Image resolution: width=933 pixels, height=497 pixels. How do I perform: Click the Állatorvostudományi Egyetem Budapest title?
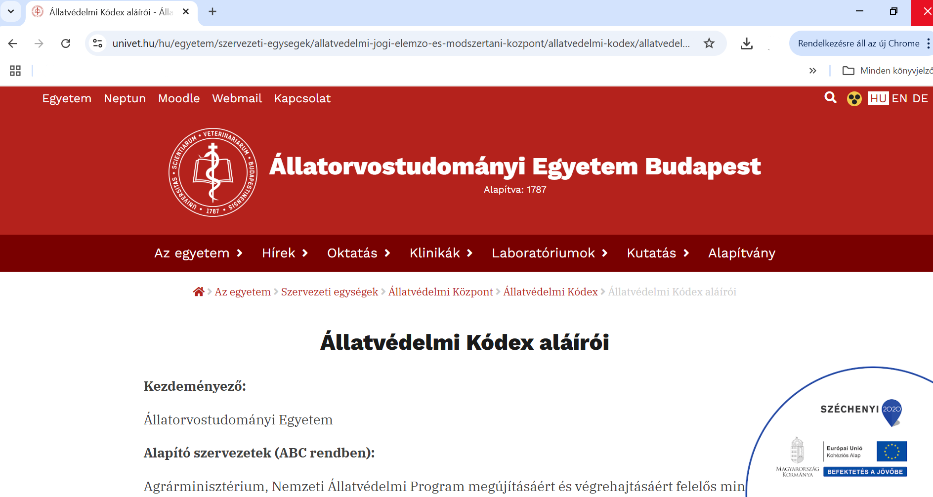click(515, 166)
